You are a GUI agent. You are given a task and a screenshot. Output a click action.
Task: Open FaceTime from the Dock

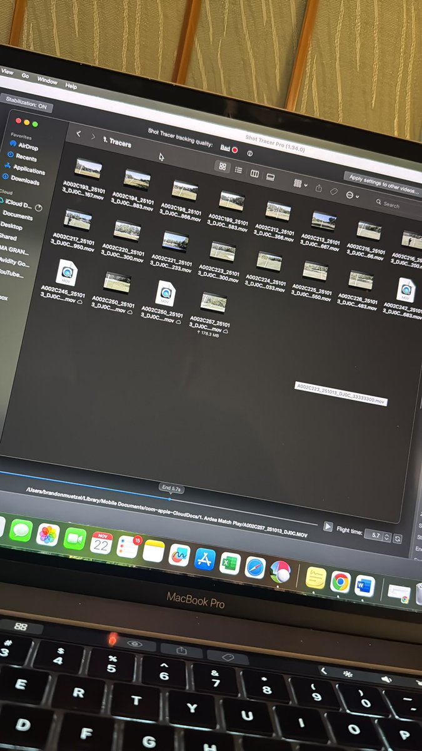(74, 538)
